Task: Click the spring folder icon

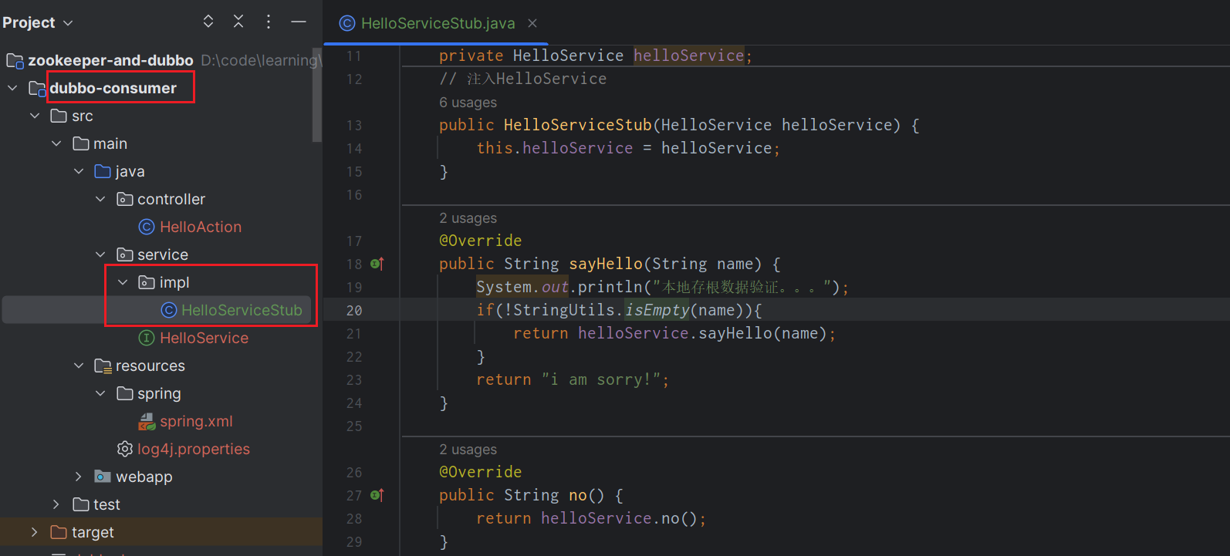Action: pos(125,393)
